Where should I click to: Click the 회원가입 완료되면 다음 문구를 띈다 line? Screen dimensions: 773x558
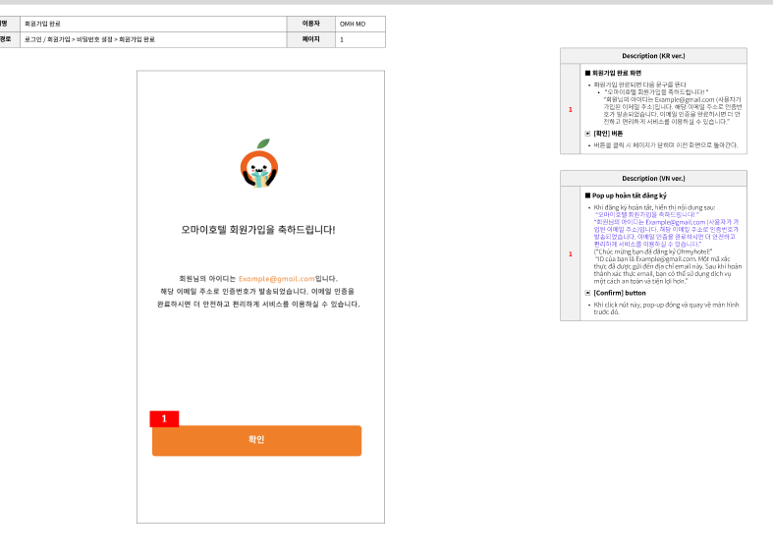(x=639, y=84)
